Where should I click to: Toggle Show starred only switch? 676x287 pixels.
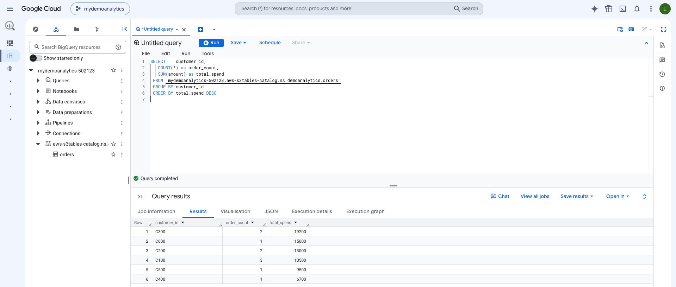[36, 58]
